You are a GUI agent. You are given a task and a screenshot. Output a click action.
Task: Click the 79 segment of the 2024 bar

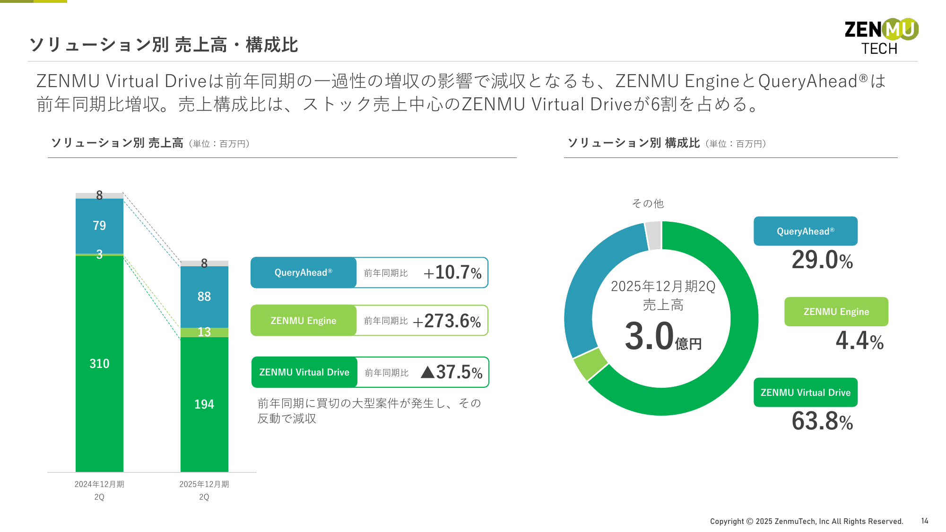coord(99,226)
